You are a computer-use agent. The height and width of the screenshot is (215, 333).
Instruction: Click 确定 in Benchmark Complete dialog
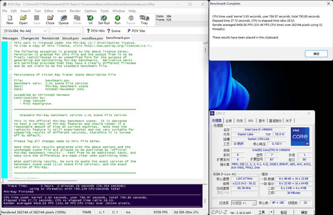[x=316, y=54]
